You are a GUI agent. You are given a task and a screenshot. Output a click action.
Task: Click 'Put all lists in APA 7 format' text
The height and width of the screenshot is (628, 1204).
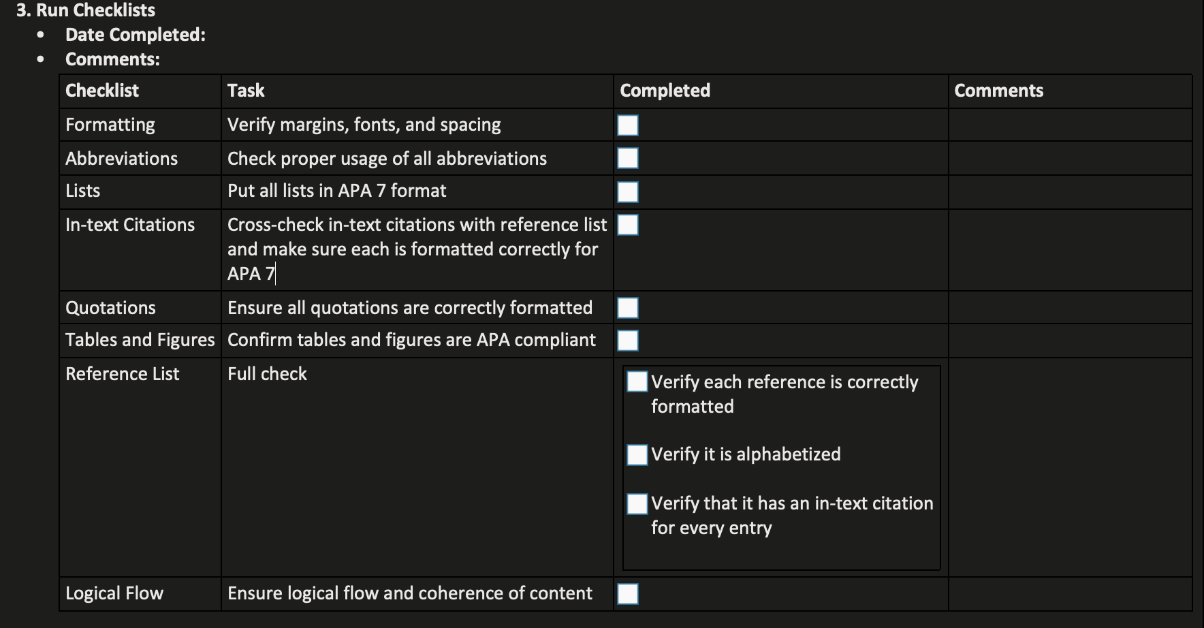click(x=336, y=191)
